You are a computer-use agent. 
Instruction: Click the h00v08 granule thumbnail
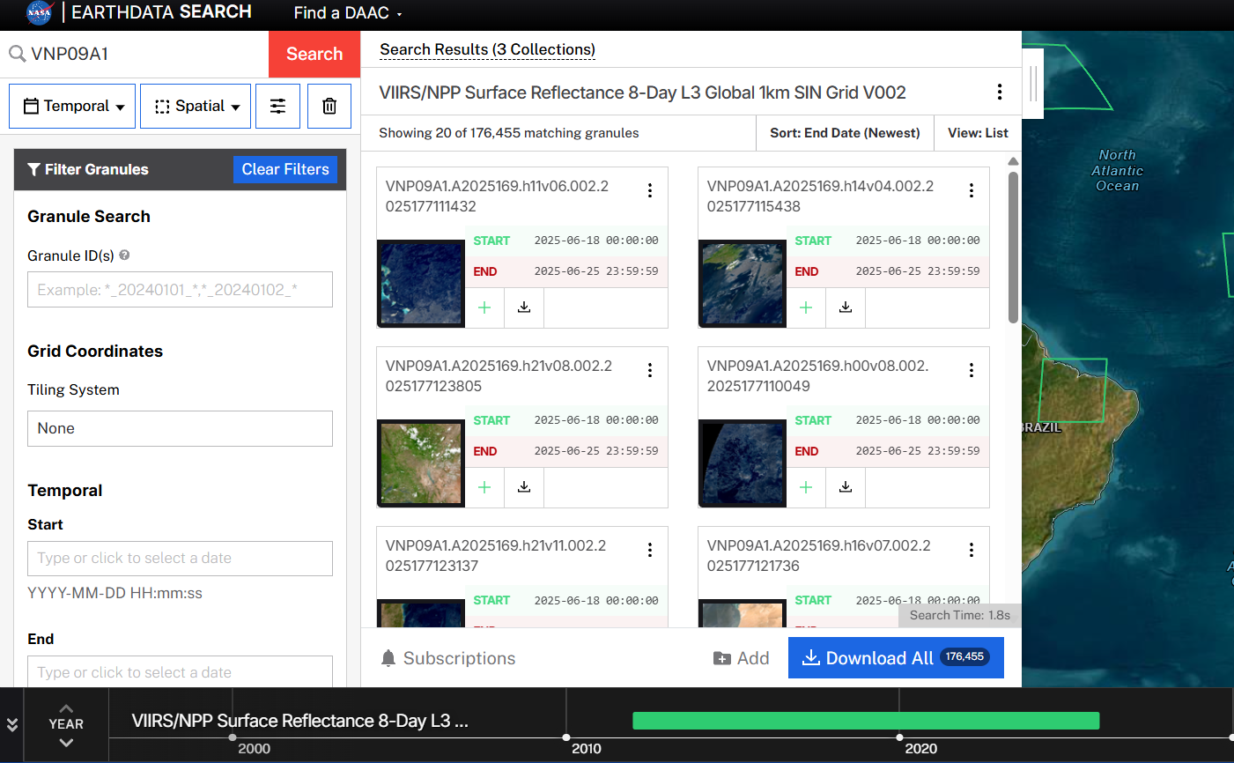pyautogui.click(x=743, y=463)
